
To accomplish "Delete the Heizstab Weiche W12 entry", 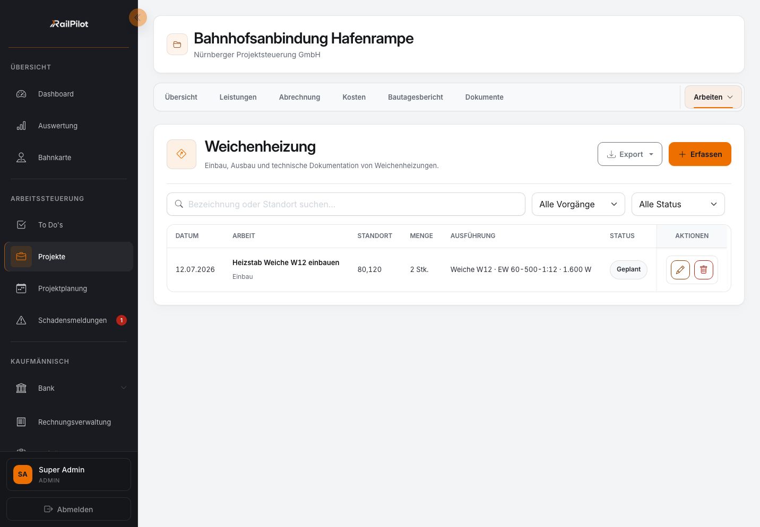I will point(704,270).
